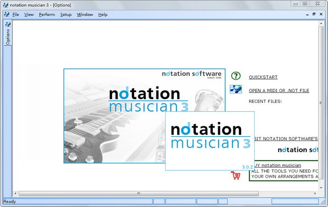Click the BUY notation musician link
The image size is (328, 207).
point(278,165)
